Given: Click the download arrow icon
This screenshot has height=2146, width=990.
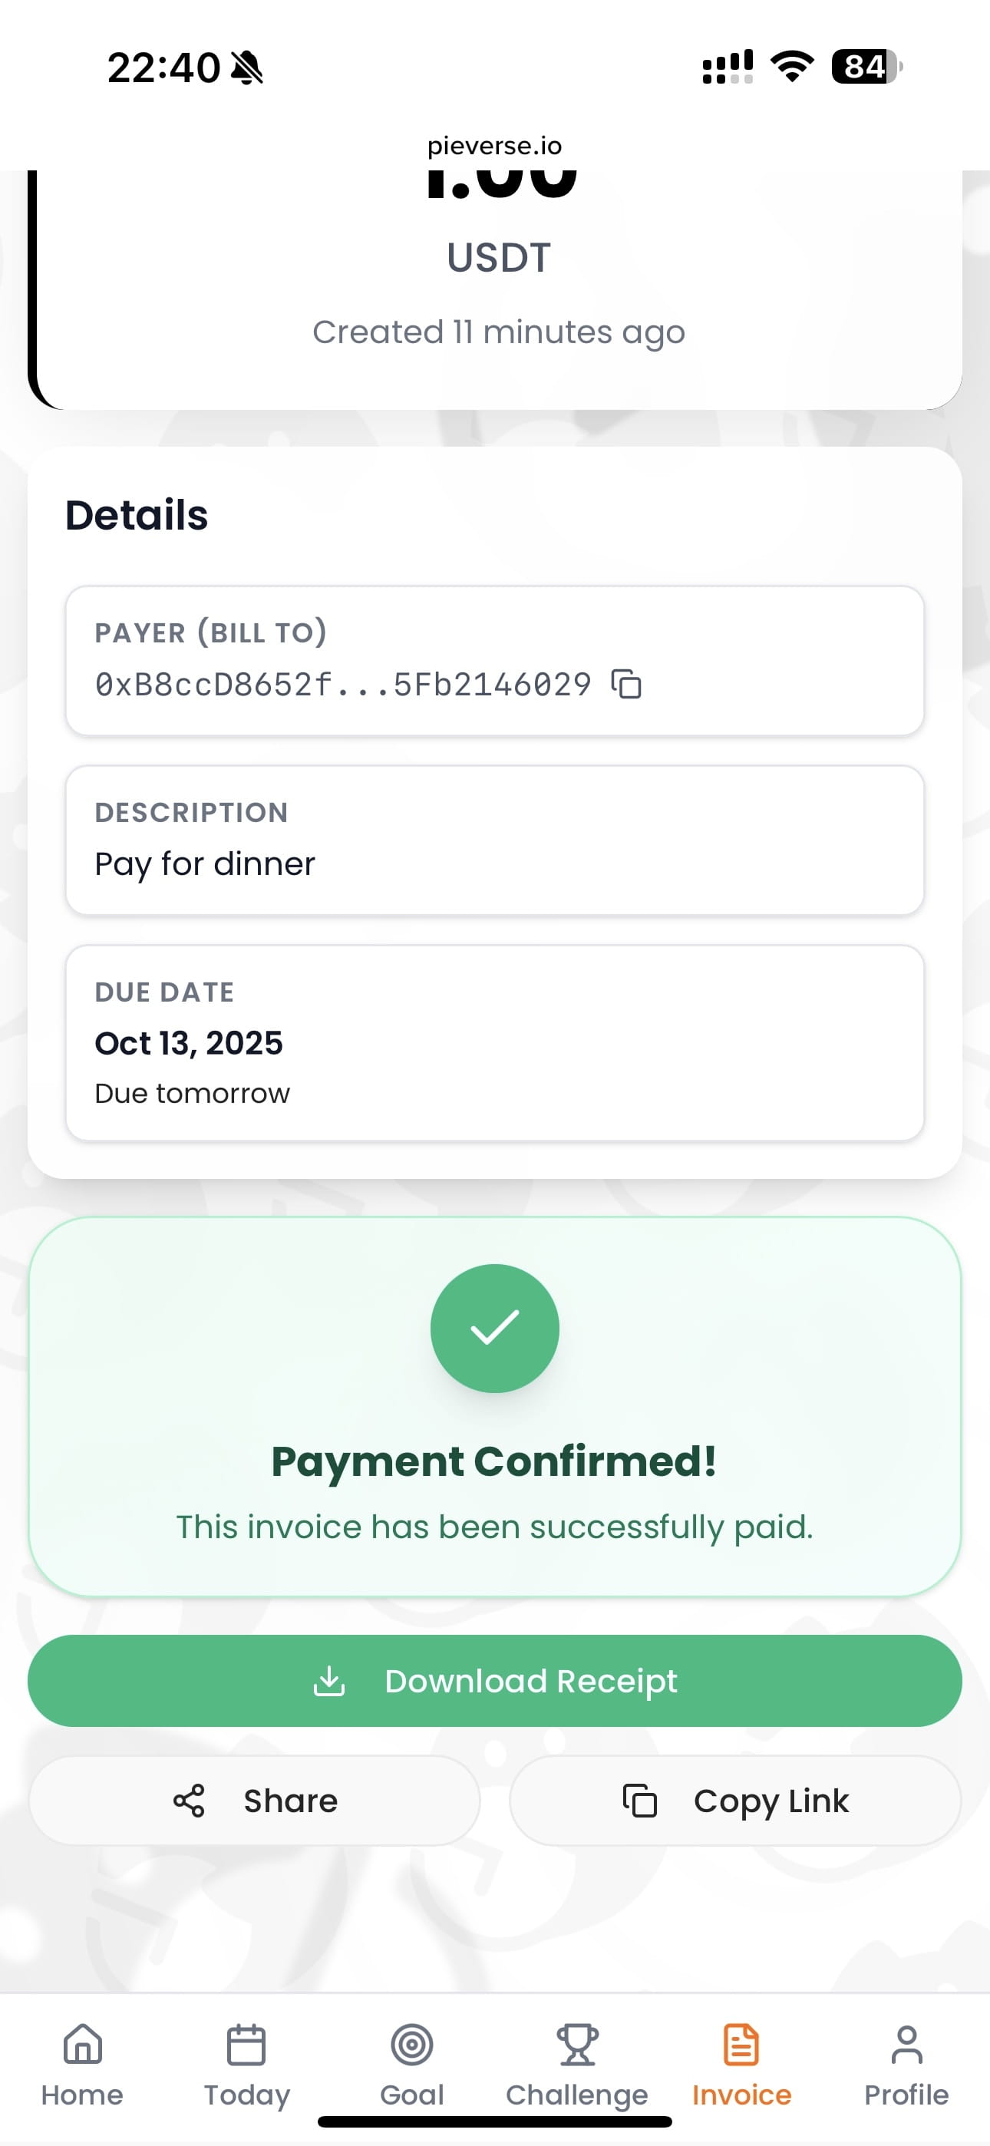Looking at the screenshot, I should 329,1680.
